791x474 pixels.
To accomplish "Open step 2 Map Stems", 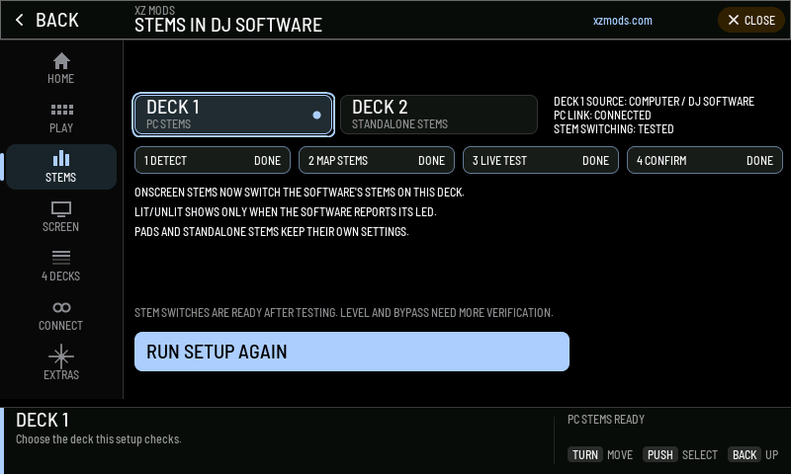I will [x=377, y=160].
